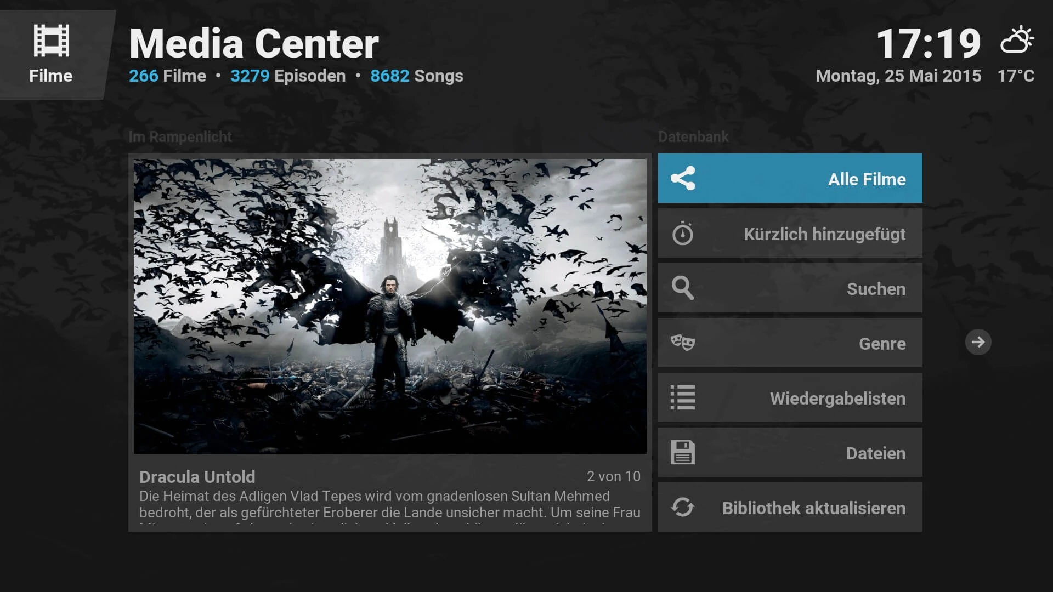Open the Suchen entry
This screenshot has height=592, width=1053.
coord(790,288)
